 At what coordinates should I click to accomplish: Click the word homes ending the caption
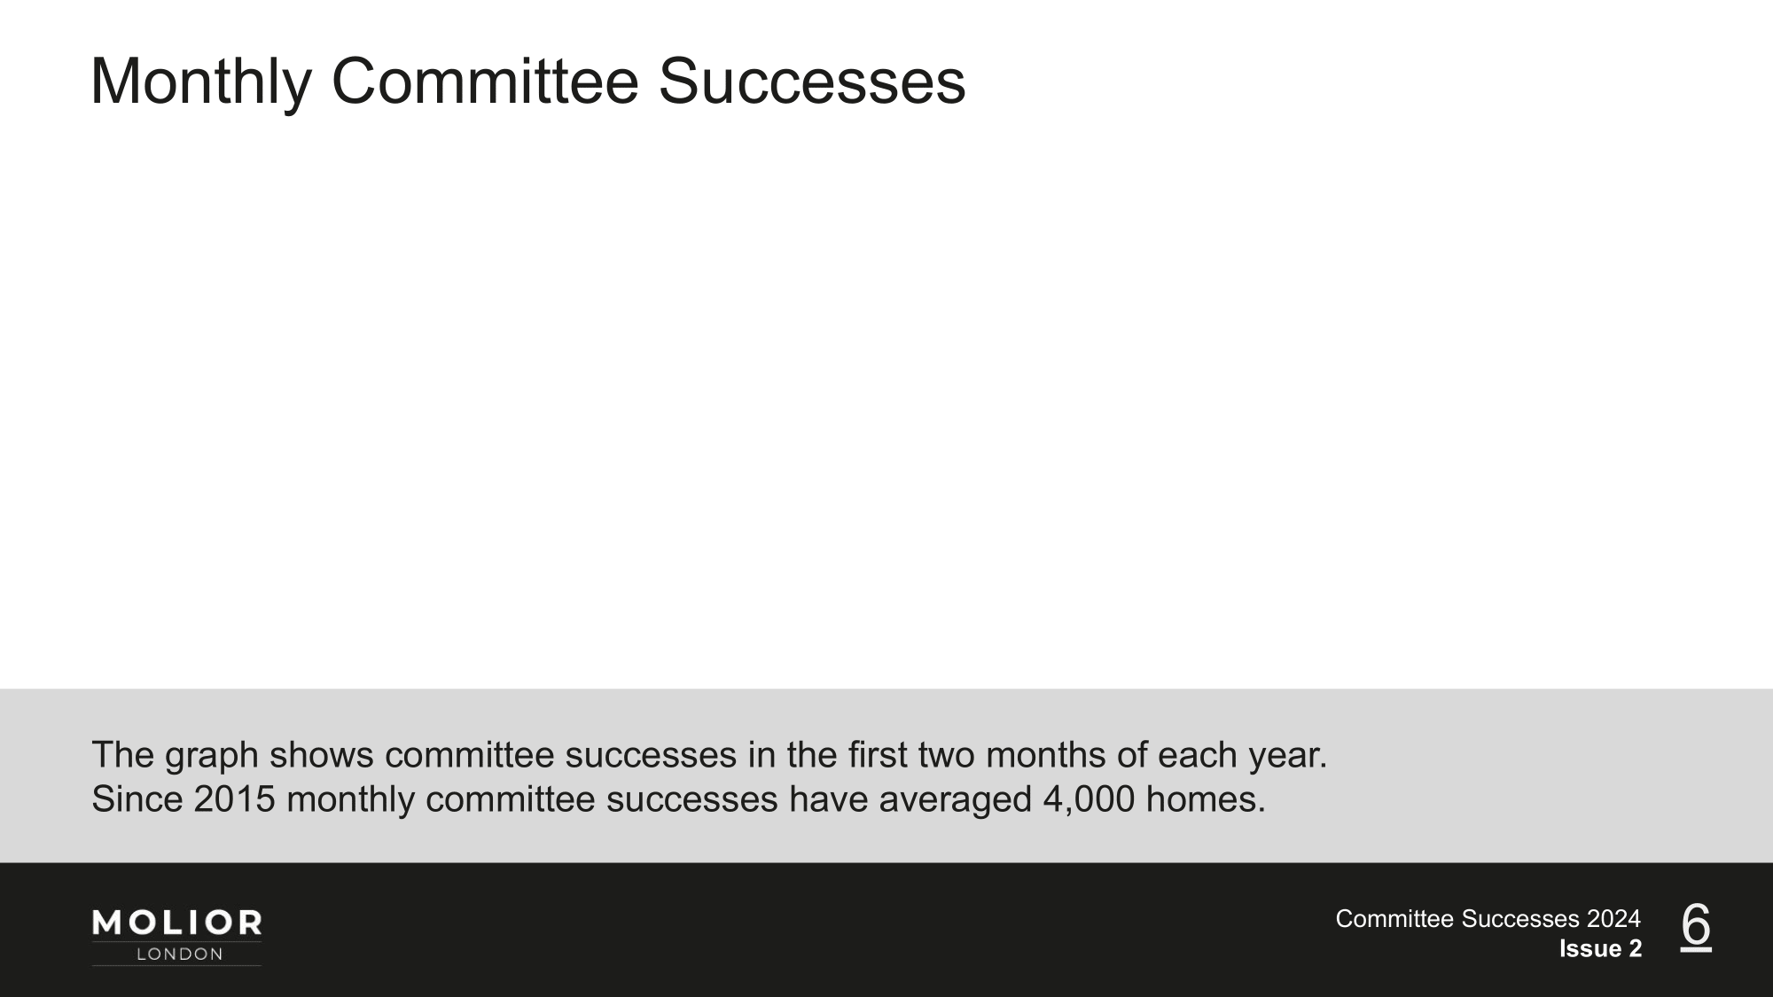tap(1206, 799)
